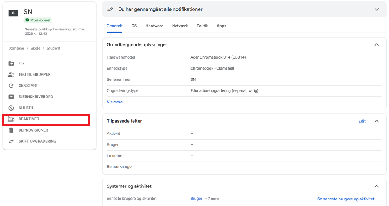Expand the notifications banner chevron

(x=377, y=9)
